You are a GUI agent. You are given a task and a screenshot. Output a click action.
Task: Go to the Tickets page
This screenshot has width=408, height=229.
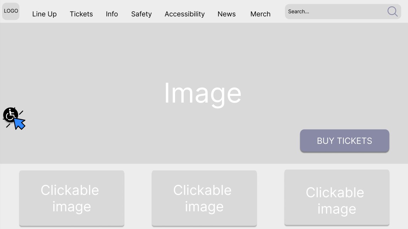[81, 14]
